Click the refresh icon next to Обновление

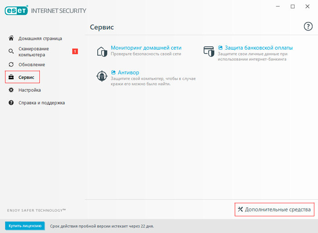11,64
